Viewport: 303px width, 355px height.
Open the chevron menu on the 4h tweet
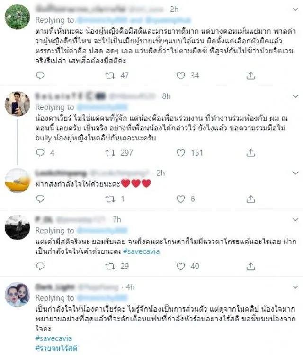pos(295,287)
